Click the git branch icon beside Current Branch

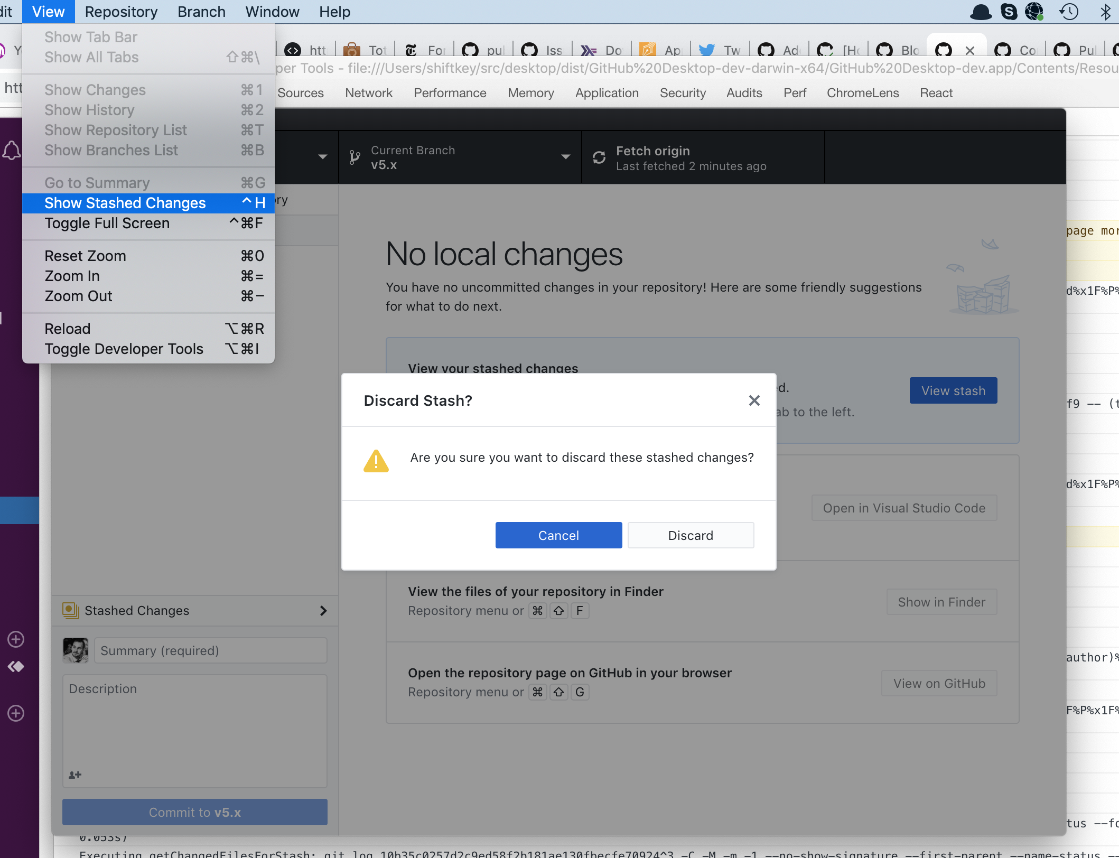pyautogui.click(x=353, y=157)
